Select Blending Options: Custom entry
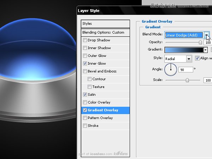This screenshot has width=212, height=159. [103, 33]
